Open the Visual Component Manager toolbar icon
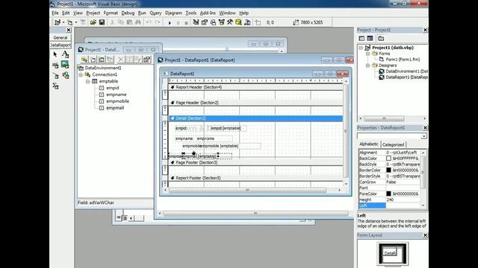The width and height of the screenshot is (478, 268). tap(247, 22)
